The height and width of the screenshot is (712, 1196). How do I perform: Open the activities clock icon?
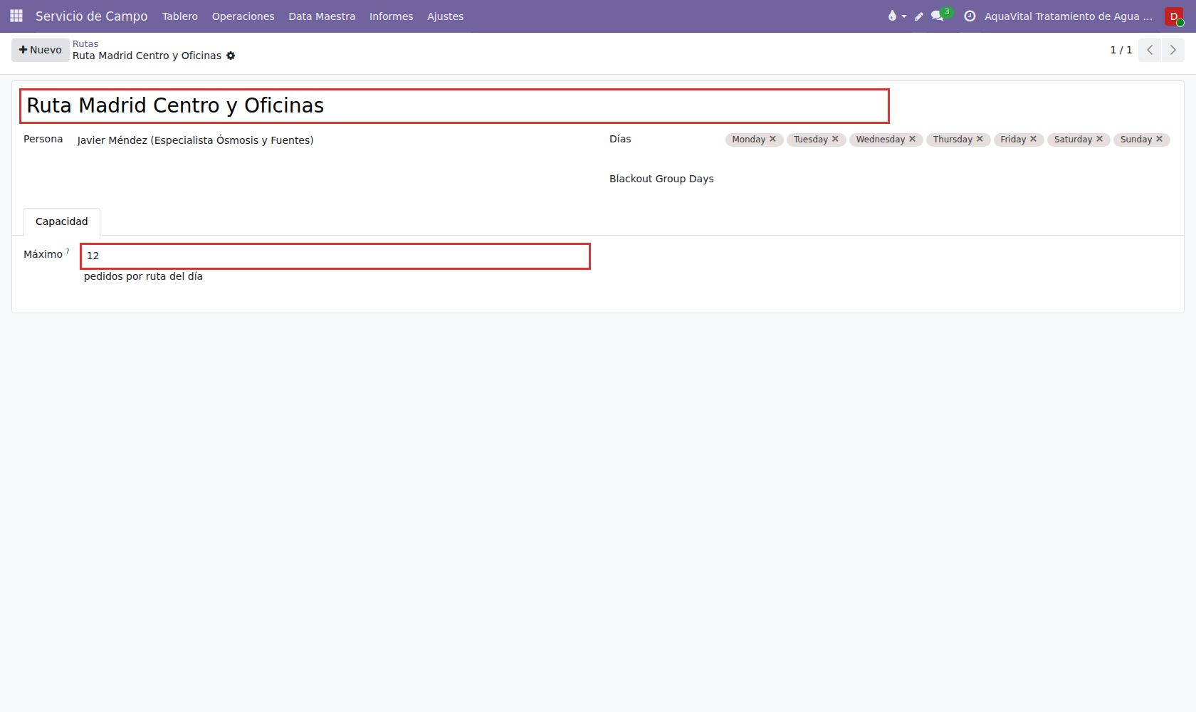click(970, 16)
